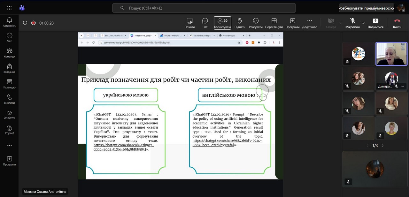The width and height of the screenshot is (409, 197).
Task: Expand camera options dropdown arrow
Action: tap(341, 23)
